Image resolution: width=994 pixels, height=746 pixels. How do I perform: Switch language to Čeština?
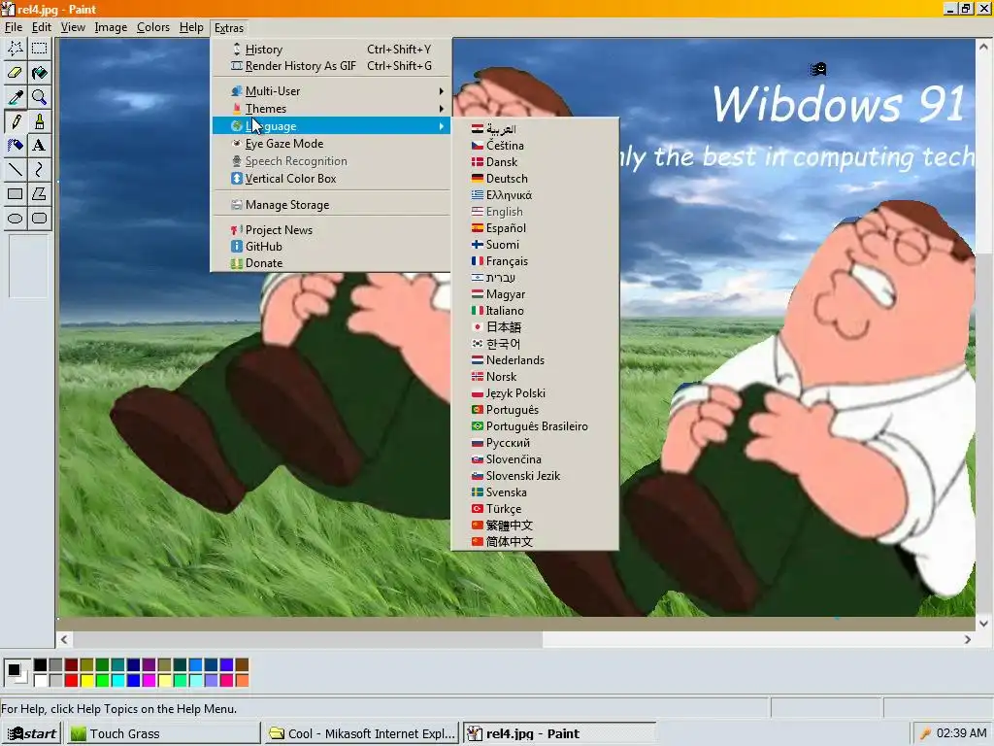tap(535, 146)
